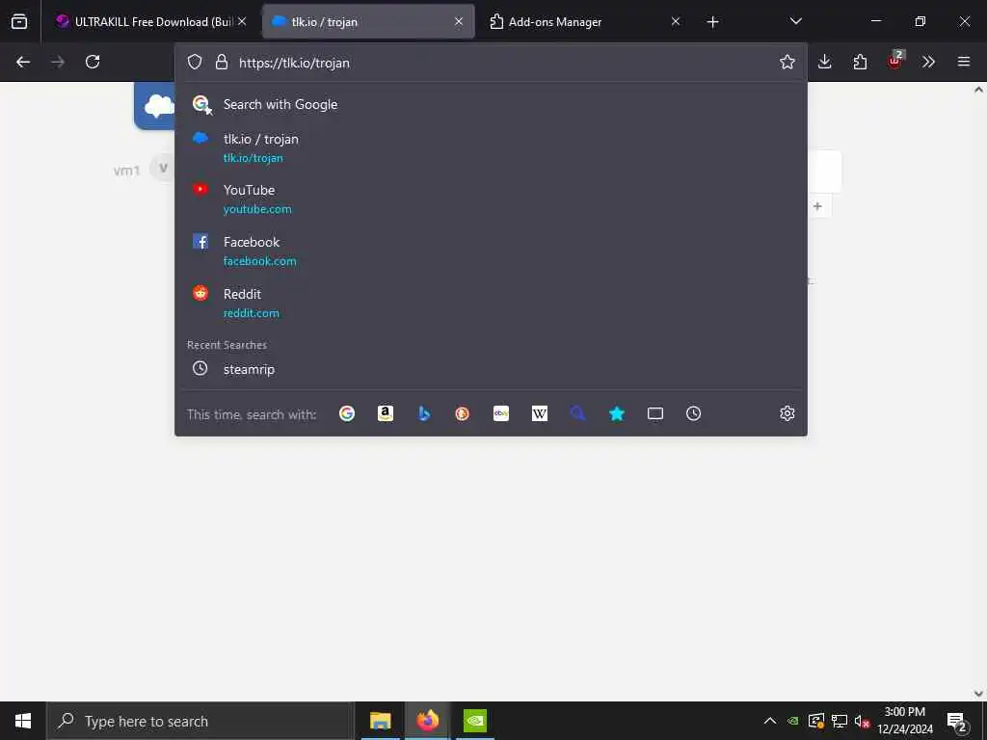Select Facebook suggestion in dropdown
Image resolution: width=987 pixels, height=740 pixels.
point(491,251)
